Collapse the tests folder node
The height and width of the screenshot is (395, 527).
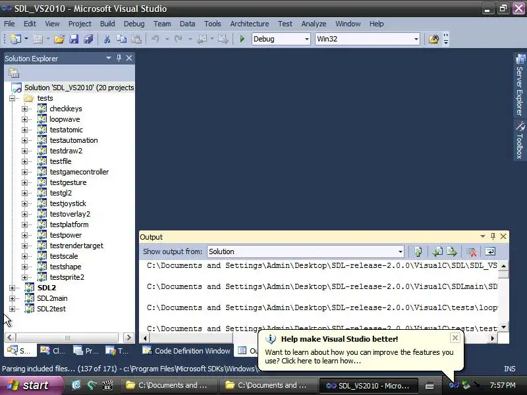(x=12, y=98)
